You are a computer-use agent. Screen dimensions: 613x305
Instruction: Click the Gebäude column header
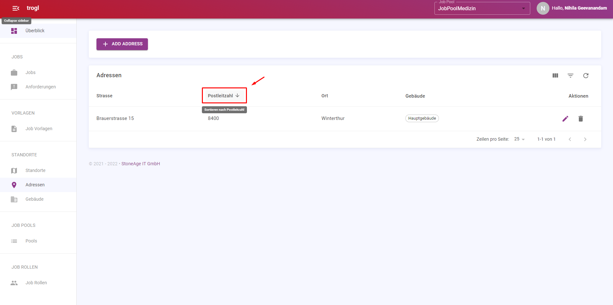point(415,96)
